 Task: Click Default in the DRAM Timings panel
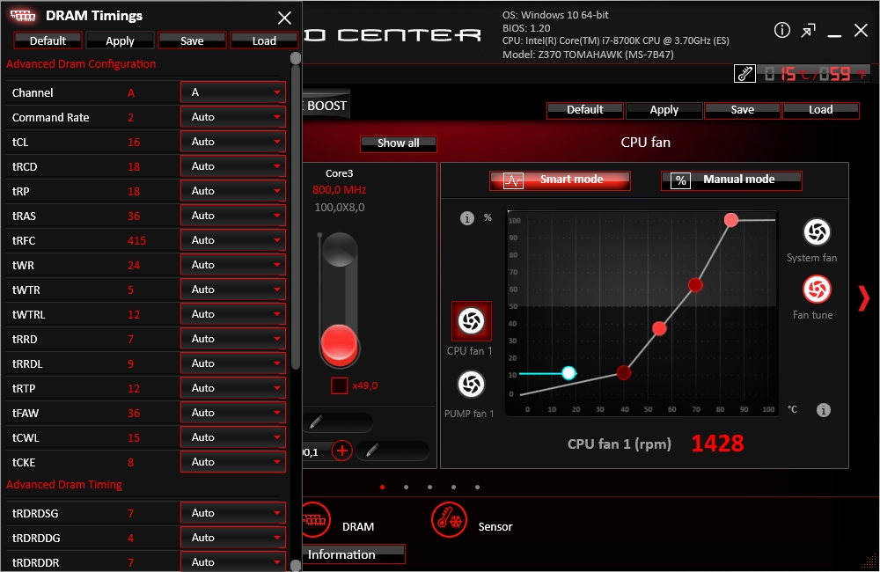coord(48,41)
